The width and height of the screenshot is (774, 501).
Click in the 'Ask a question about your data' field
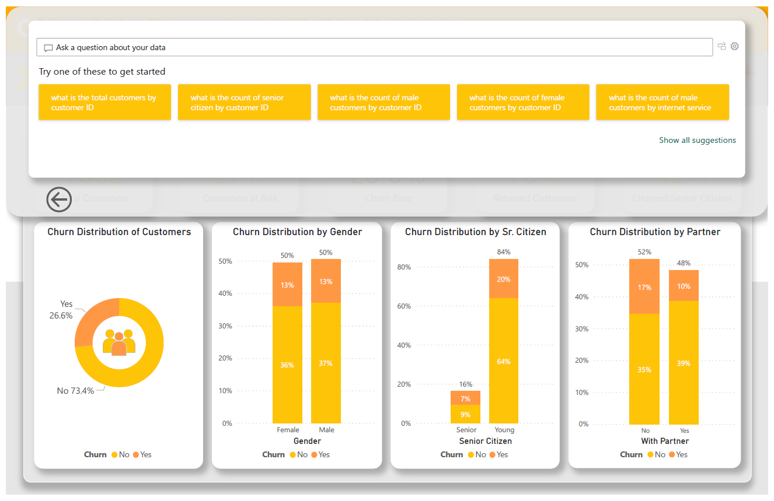374,47
